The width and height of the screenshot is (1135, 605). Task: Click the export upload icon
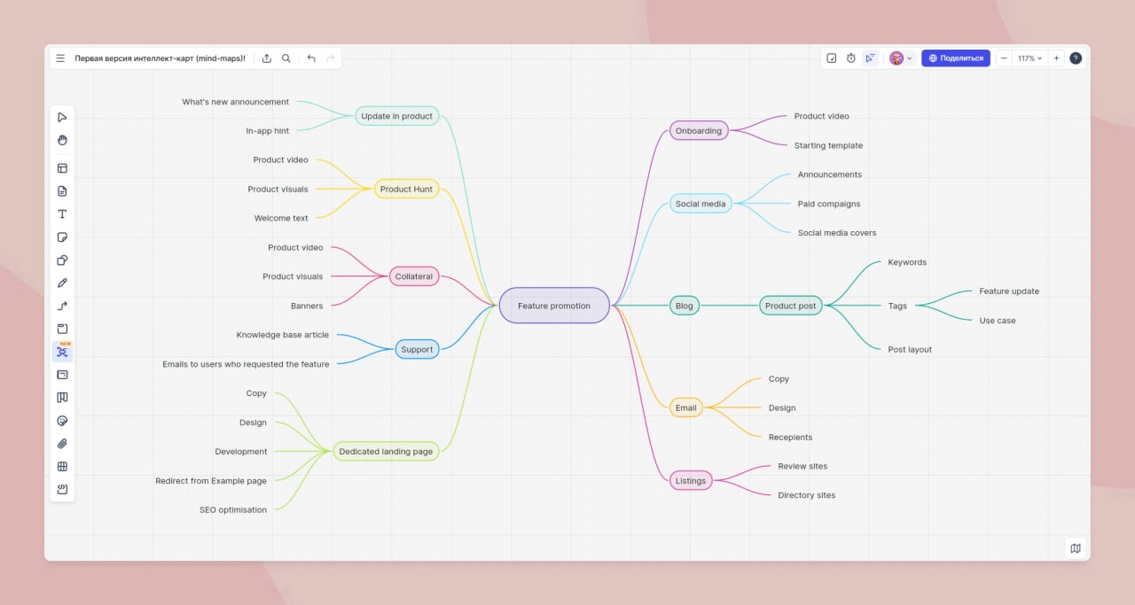(x=267, y=58)
